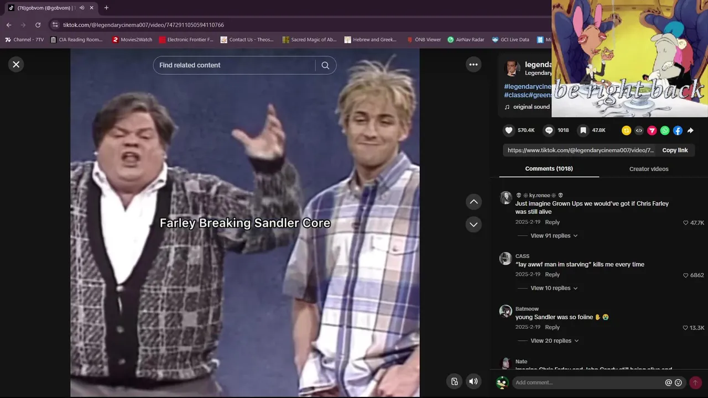Mute the tab via speaker icon in tab
This screenshot has width=708, height=398.
[82, 8]
